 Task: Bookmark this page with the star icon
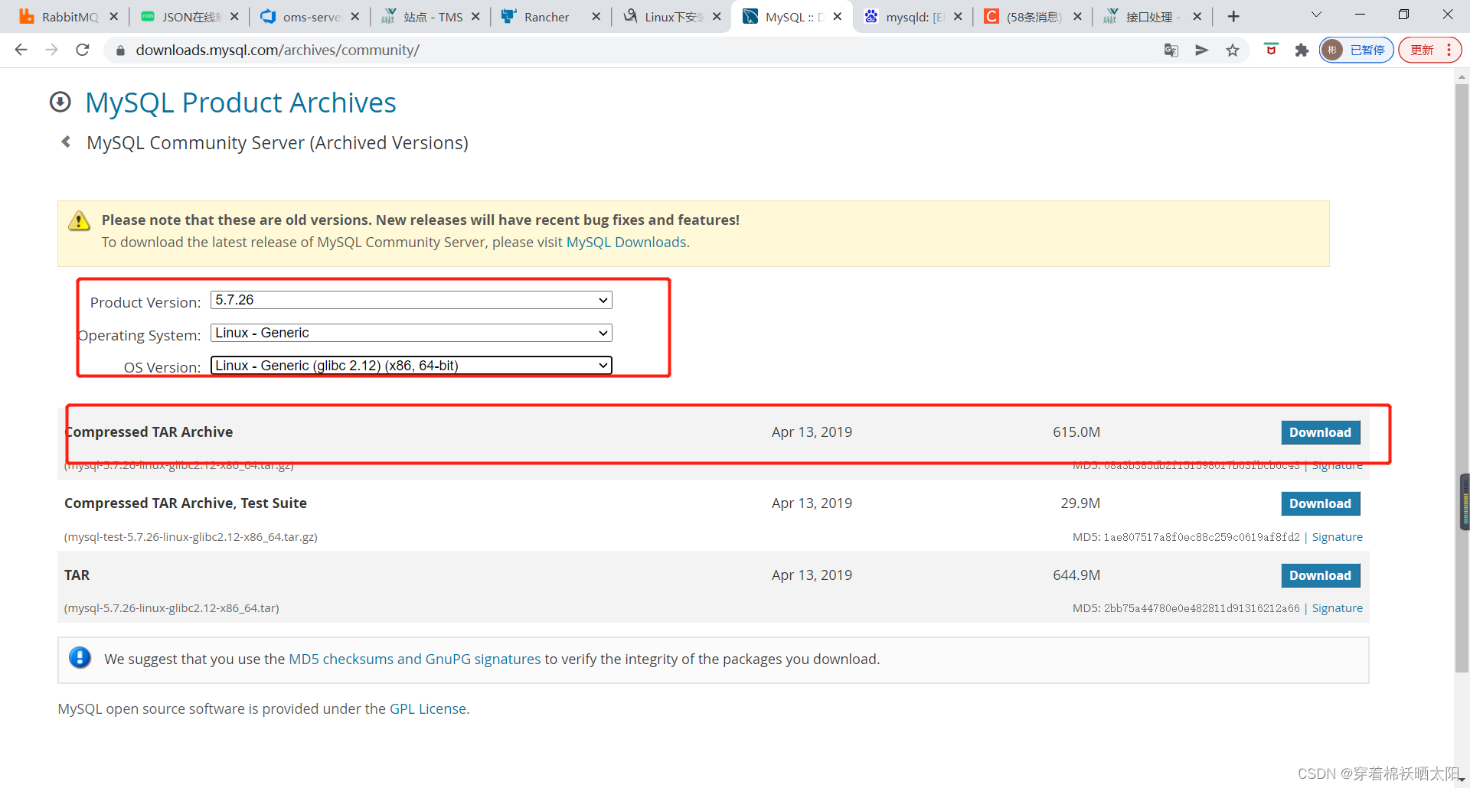(x=1233, y=50)
